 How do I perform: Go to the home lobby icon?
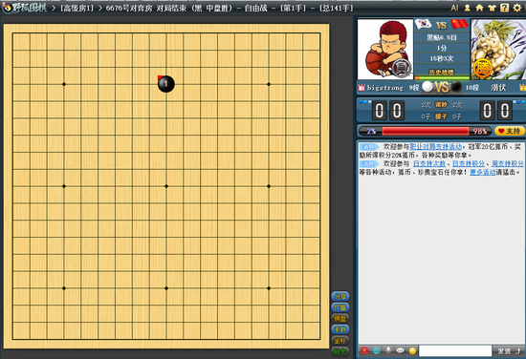pyautogui.click(x=479, y=8)
